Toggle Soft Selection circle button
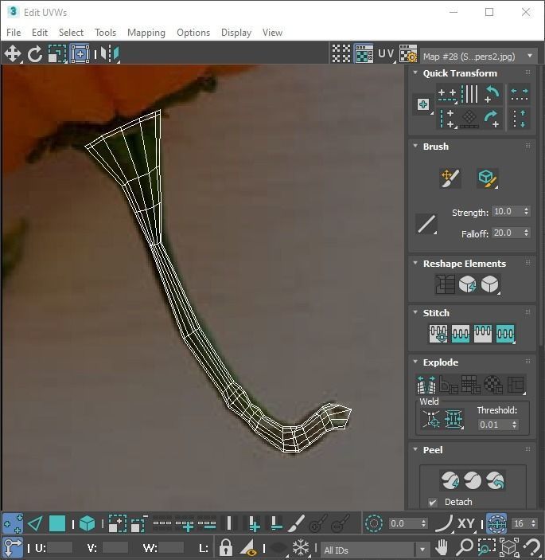This screenshot has height=560, width=545. [x=374, y=523]
